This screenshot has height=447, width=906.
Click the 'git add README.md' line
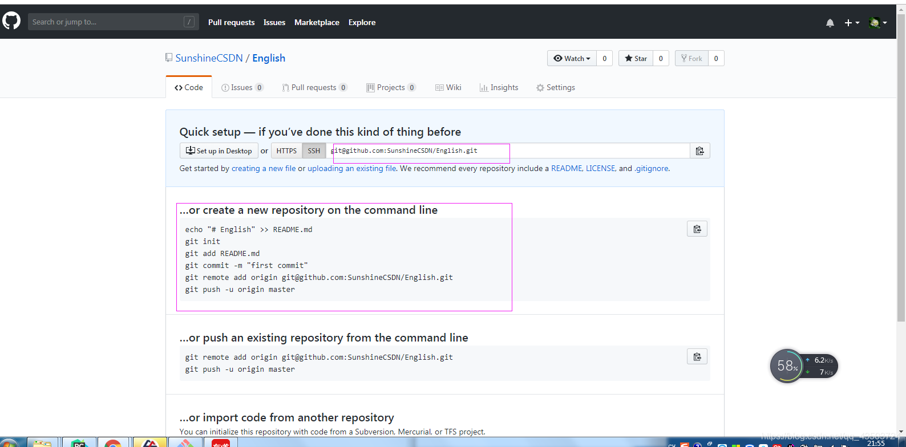click(223, 253)
